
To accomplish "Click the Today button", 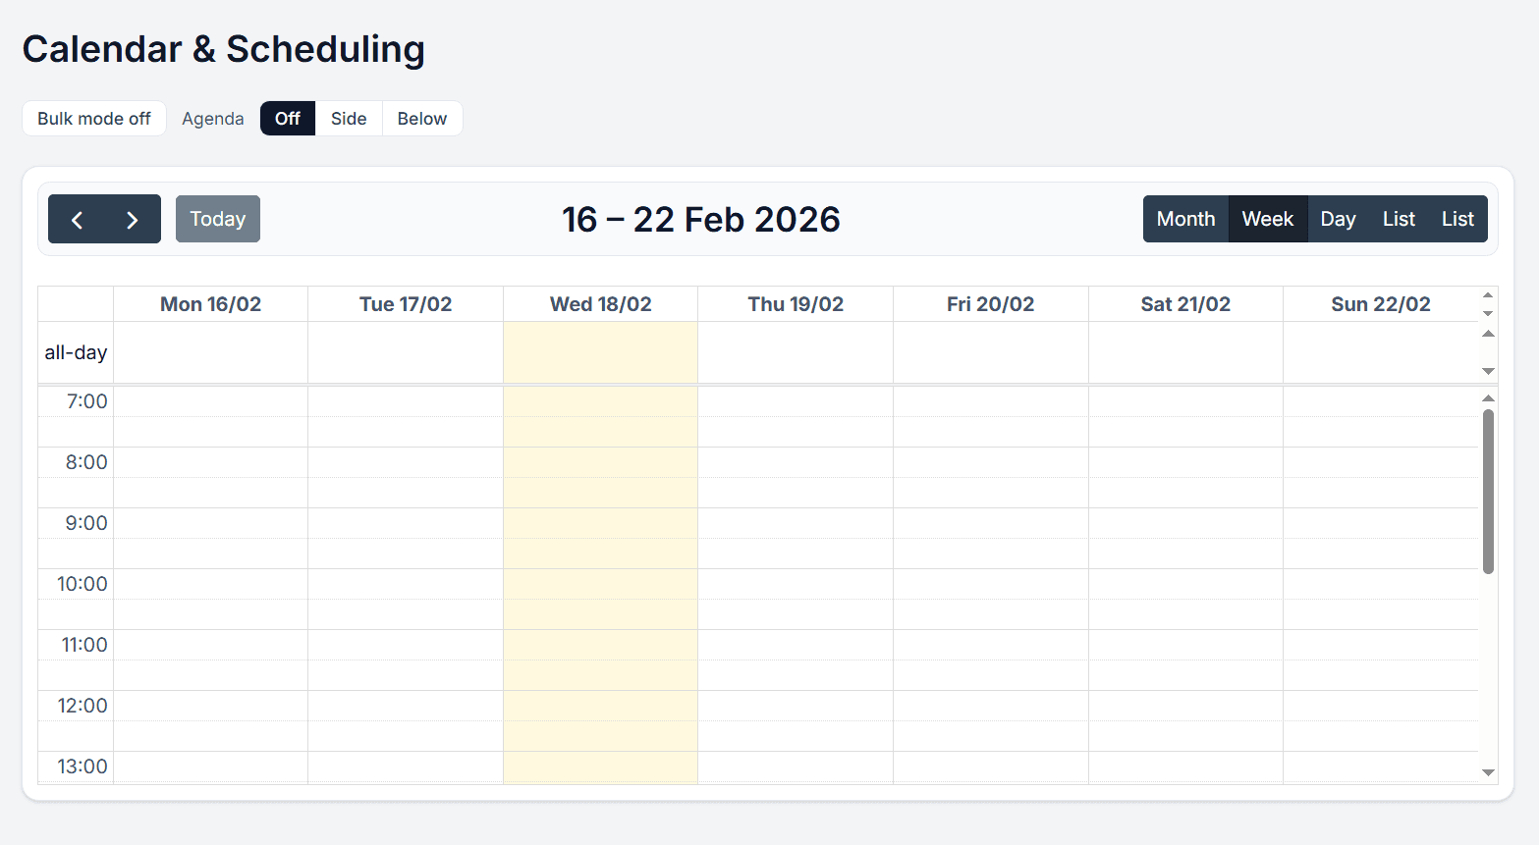I will click(217, 219).
